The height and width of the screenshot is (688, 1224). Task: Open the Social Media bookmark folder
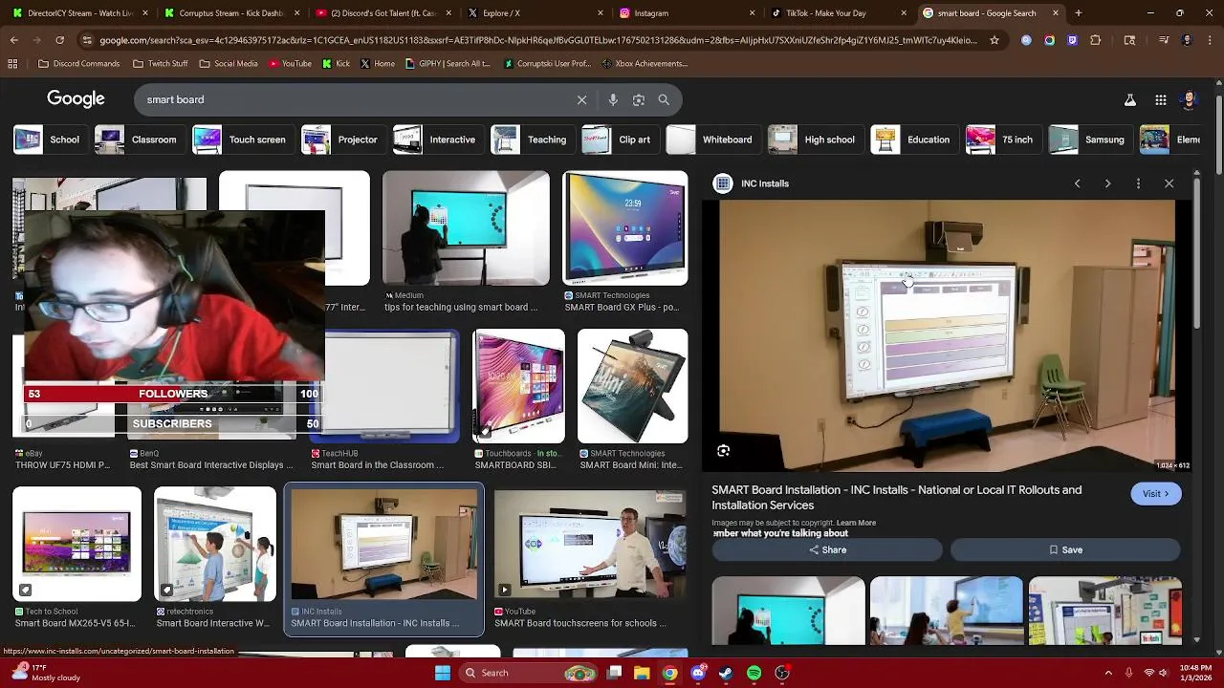click(228, 64)
